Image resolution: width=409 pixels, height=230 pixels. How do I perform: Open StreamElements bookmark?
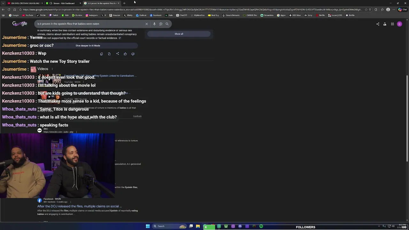point(231,15)
